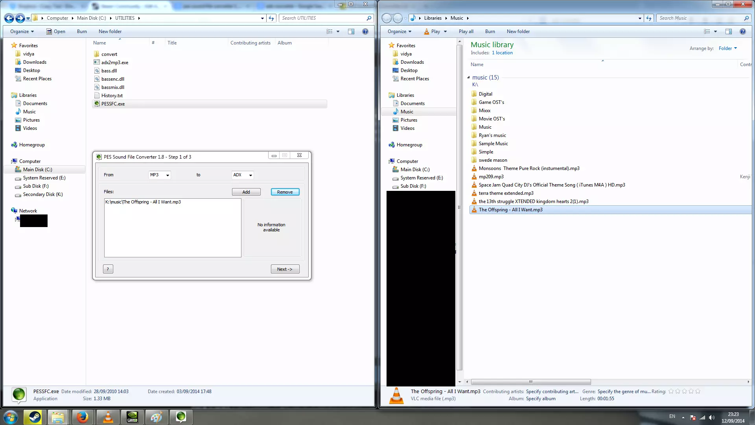
Task: Click the volume speaker icon in tray
Action: tap(712, 418)
